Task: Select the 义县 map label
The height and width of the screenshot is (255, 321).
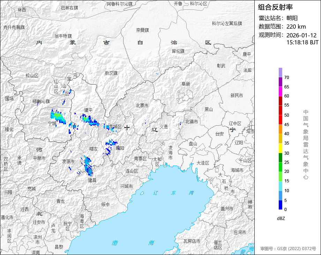Action: [164, 127]
